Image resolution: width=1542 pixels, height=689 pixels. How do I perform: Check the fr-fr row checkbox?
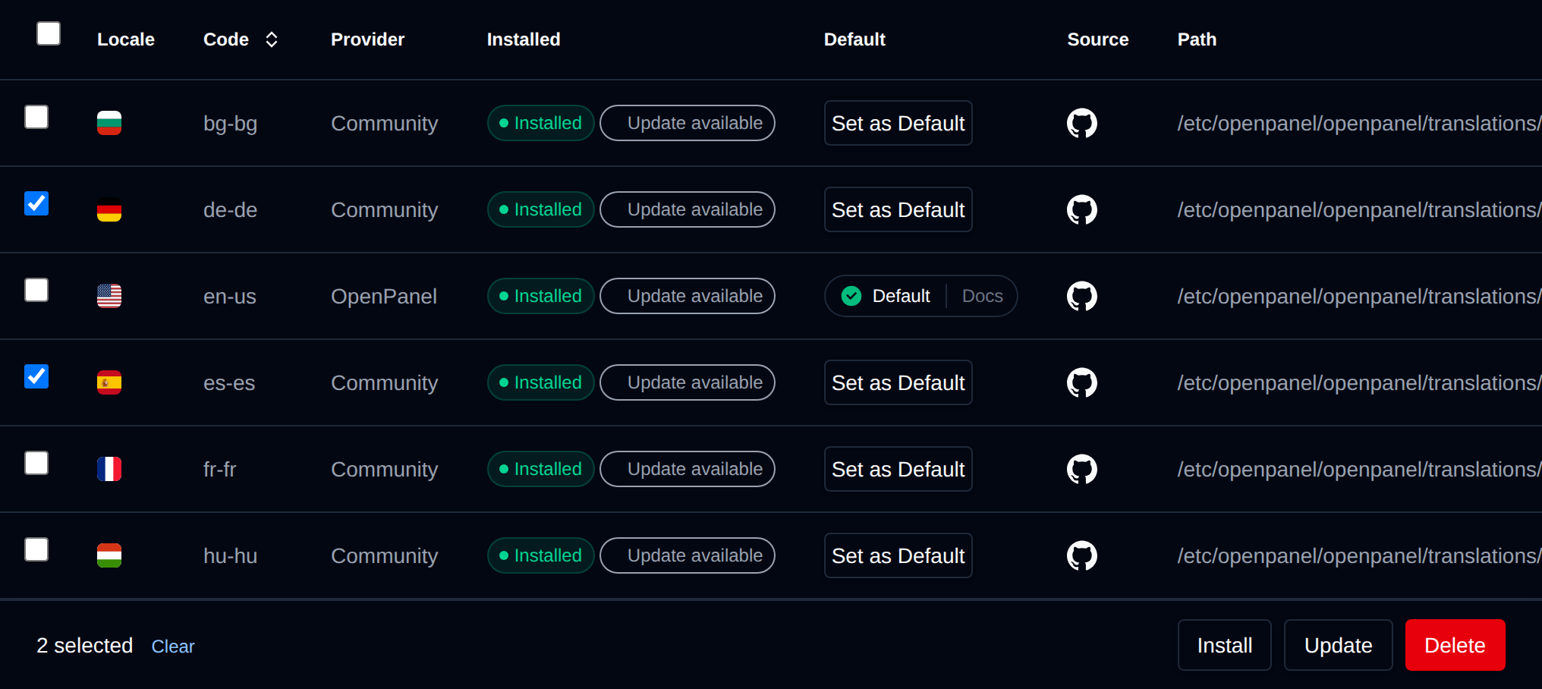36,463
